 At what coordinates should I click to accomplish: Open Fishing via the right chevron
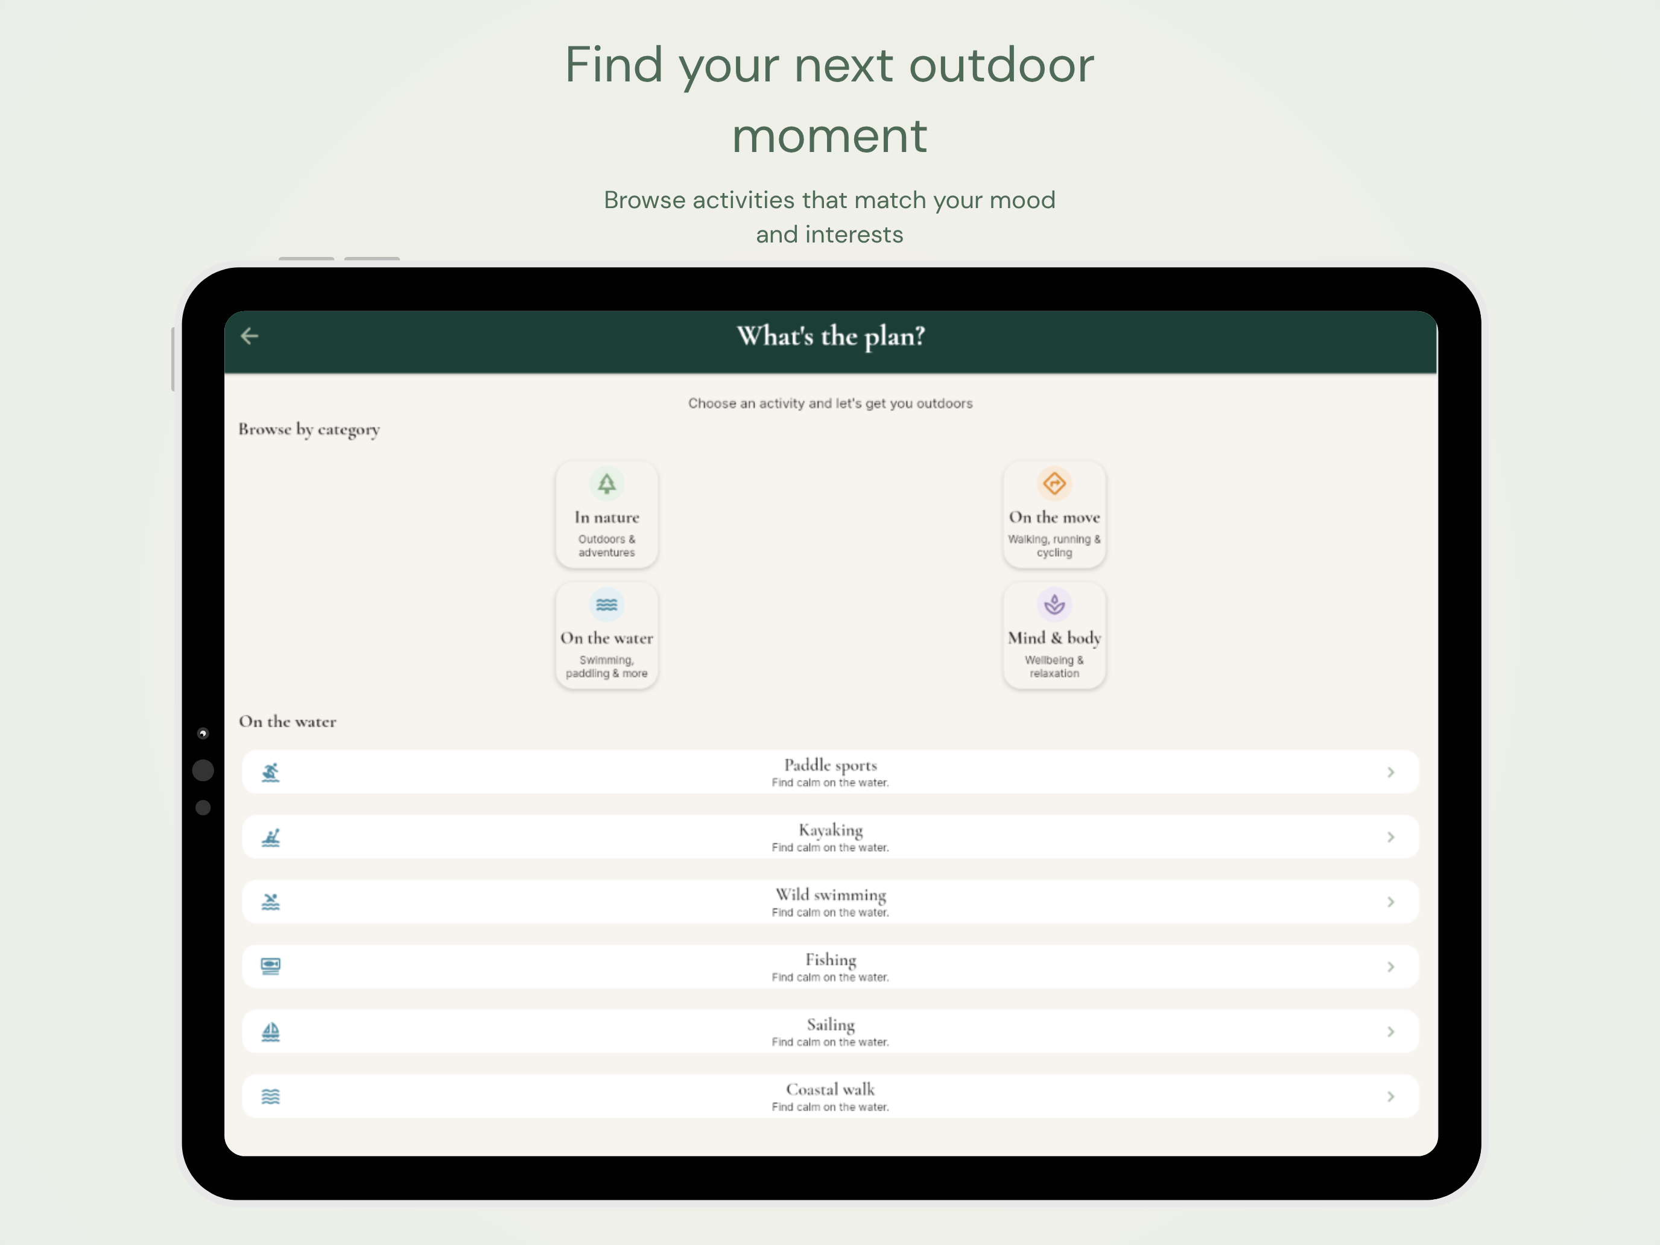click(x=1390, y=966)
